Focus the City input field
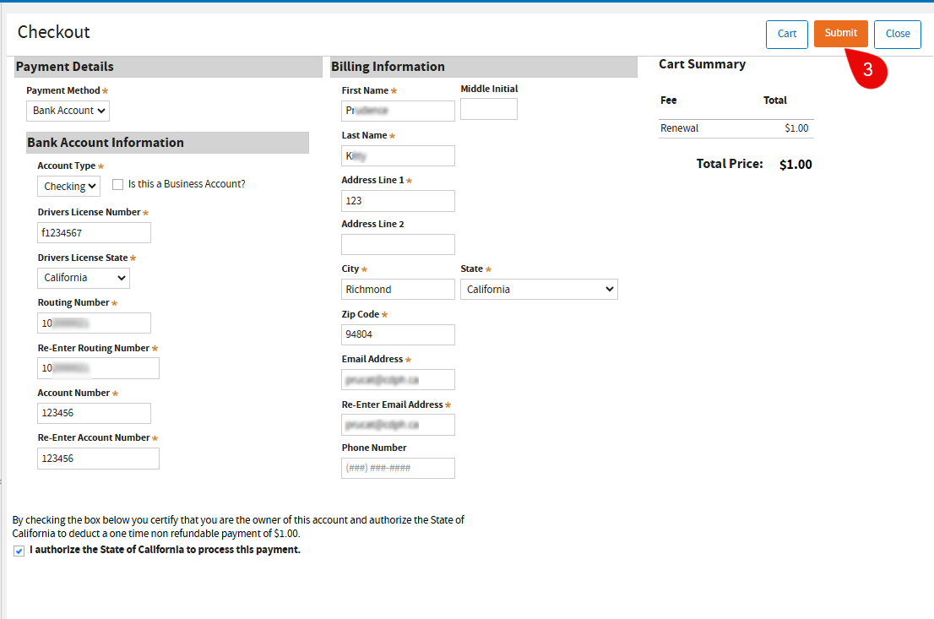 pyautogui.click(x=398, y=290)
